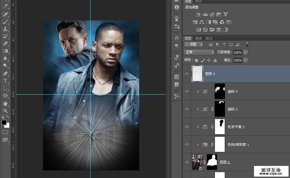Toggle visibility of the 曲线 5 layer
Viewport: 290px width, 178px height.
click(187, 92)
